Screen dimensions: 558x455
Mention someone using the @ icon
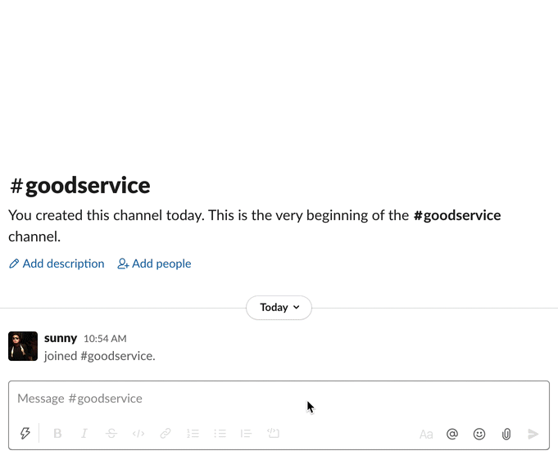tap(452, 434)
